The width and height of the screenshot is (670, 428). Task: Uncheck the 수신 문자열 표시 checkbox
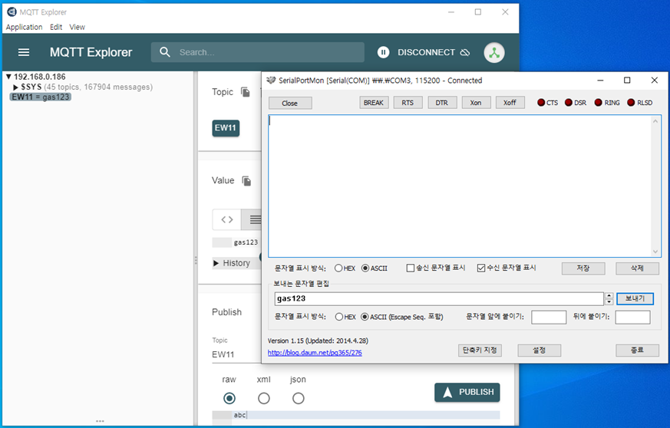pos(481,268)
